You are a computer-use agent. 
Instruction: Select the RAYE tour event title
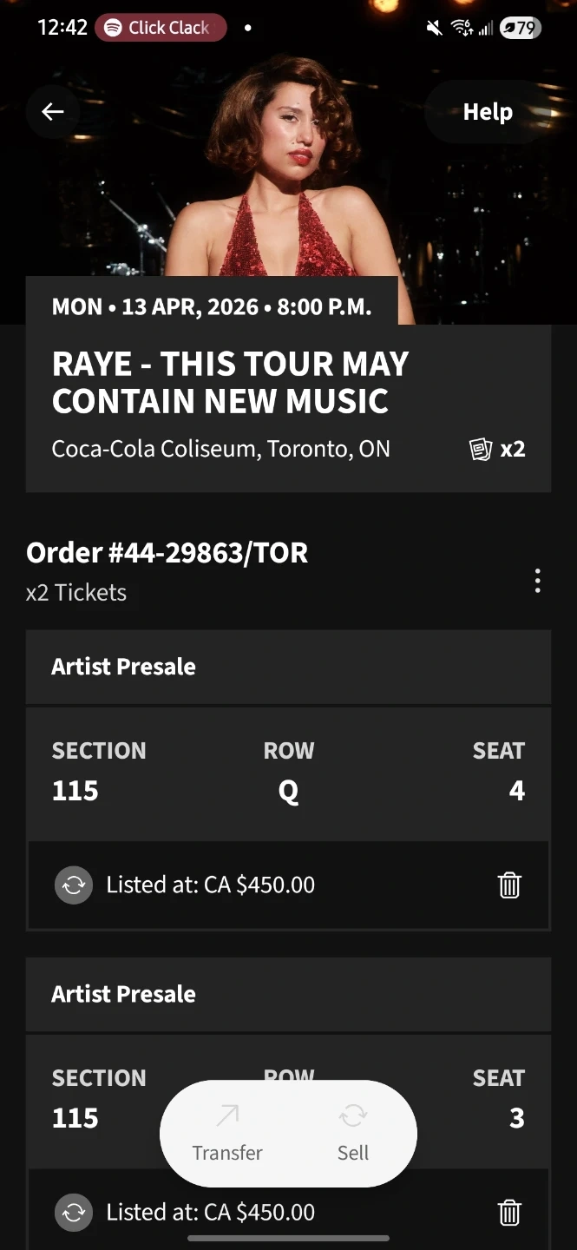tap(230, 382)
